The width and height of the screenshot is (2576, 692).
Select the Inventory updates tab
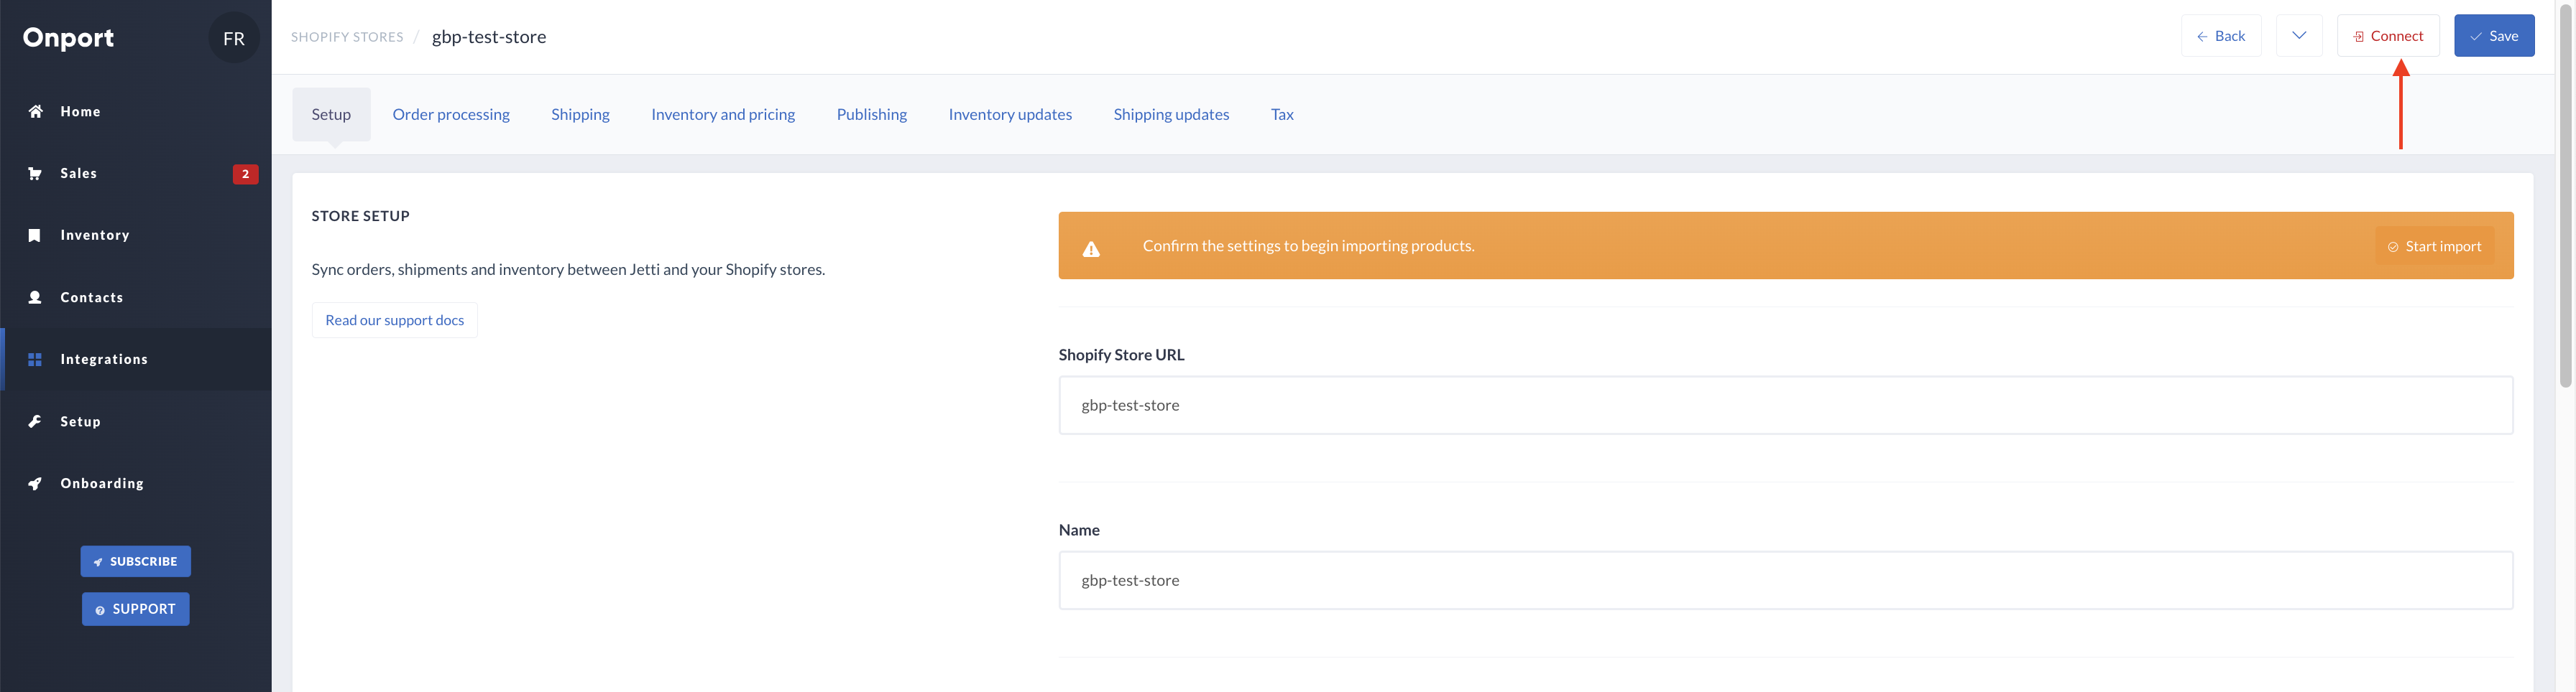coord(1010,115)
